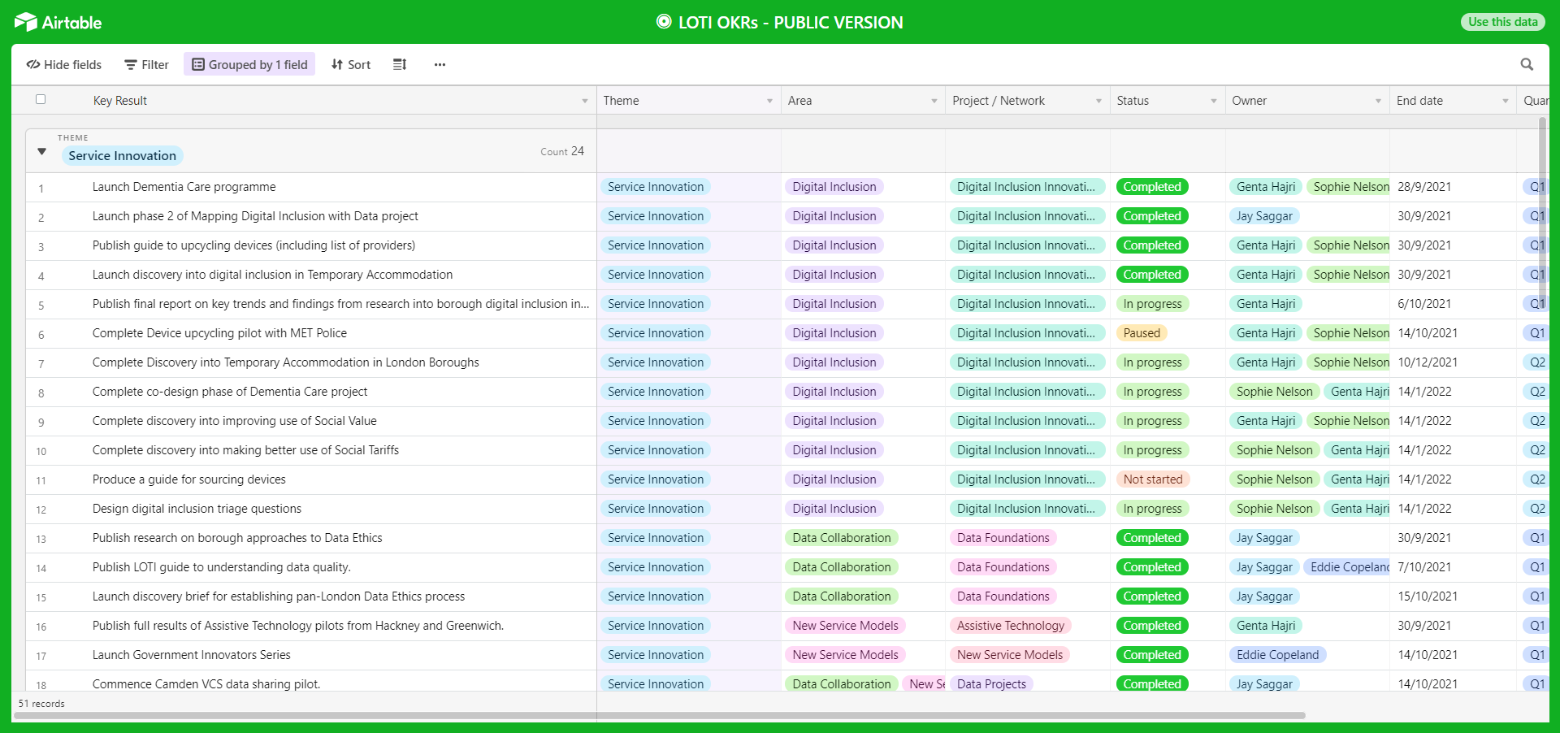Toggle the select-all checkbox in header
The image size is (1560, 733).
point(41,99)
